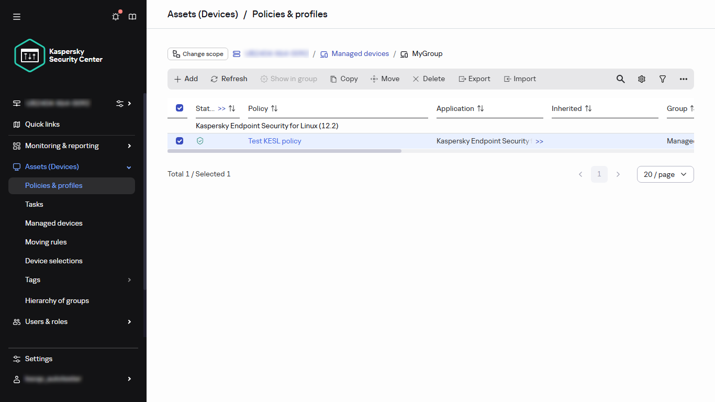Open the column settings gear icon

click(x=641, y=79)
